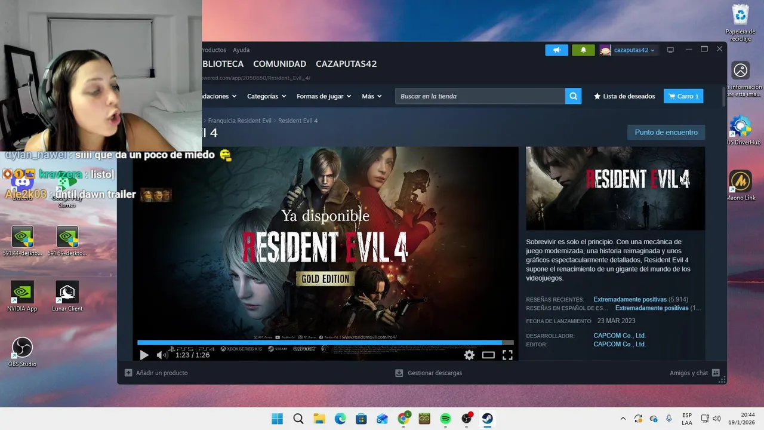The image size is (764, 430).
Task: Open the CAPCOM developer link
Action: coord(620,336)
